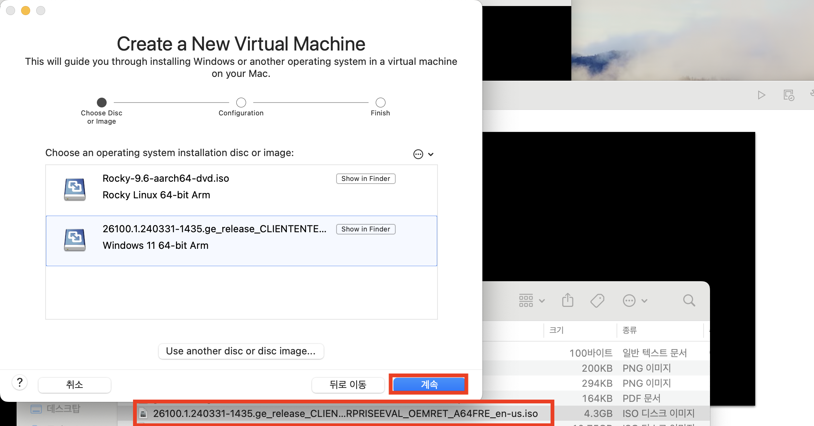Click the Rocky Linux disc image icon

(x=75, y=189)
